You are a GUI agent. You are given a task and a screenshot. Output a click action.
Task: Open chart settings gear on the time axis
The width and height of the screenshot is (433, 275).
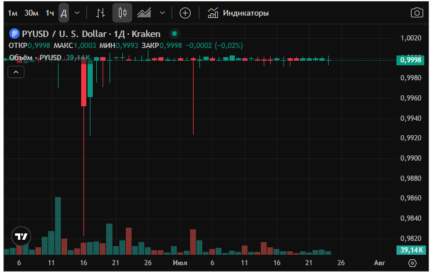tap(412, 263)
